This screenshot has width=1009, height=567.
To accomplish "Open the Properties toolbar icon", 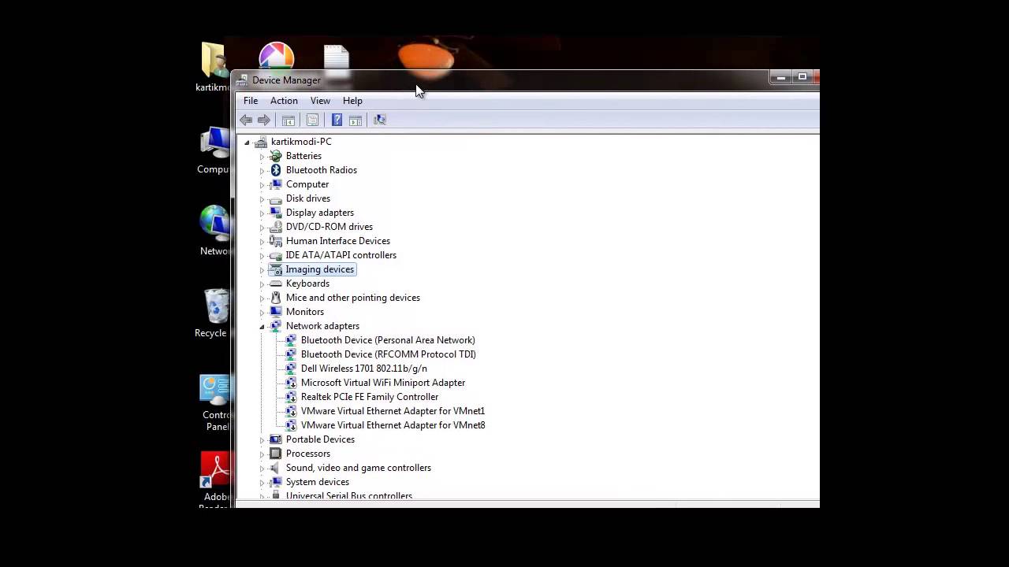I will point(312,120).
